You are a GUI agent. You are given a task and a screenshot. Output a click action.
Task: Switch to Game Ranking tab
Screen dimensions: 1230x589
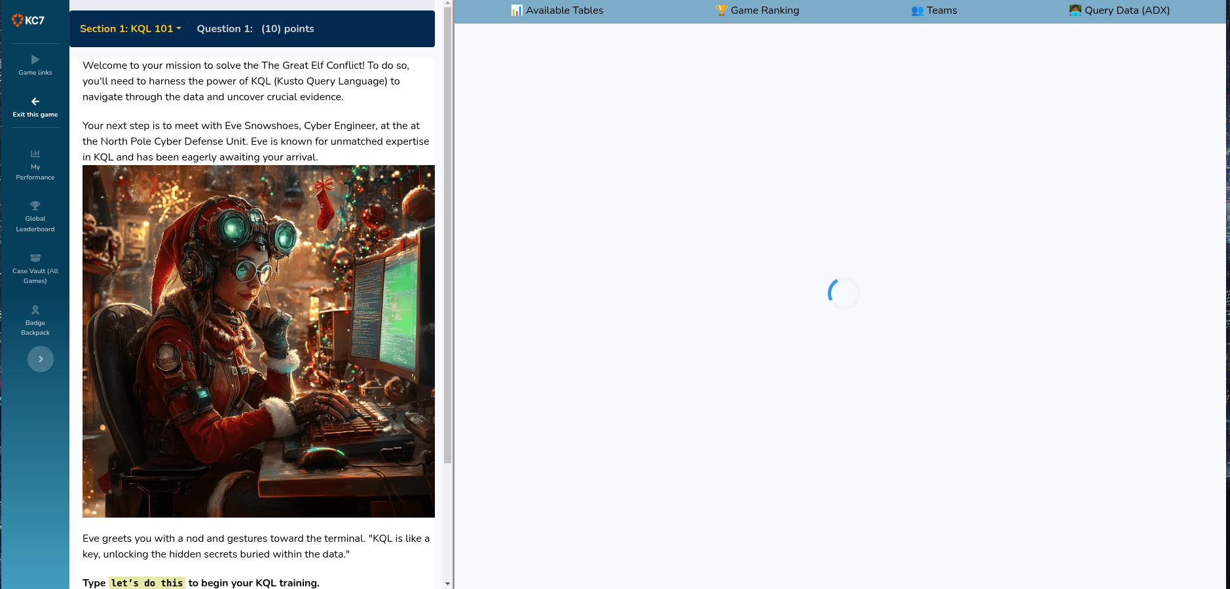[x=757, y=10]
